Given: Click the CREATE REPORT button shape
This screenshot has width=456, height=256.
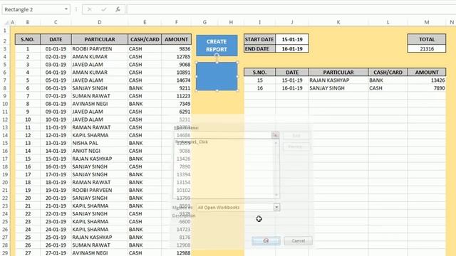Looking at the screenshot, I should pyautogui.click(x=217, y=46).
